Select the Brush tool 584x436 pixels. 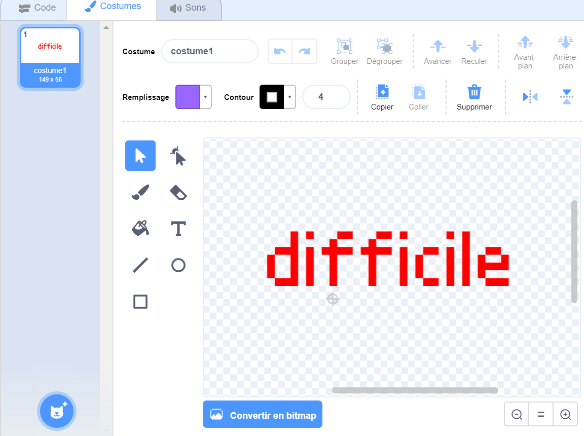[x=140, y=193]
